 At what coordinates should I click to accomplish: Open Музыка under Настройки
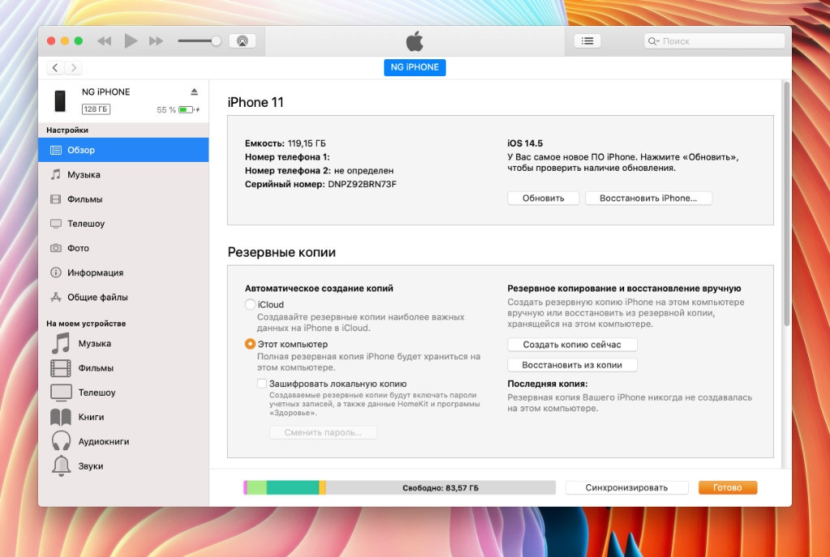123,174
